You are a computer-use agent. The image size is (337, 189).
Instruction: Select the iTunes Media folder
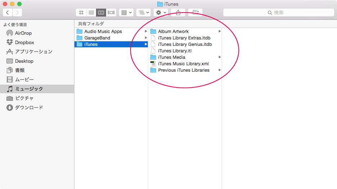click(x=185, y=57)
